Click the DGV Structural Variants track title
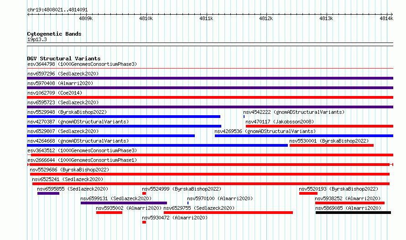 [x=64, y=59]
